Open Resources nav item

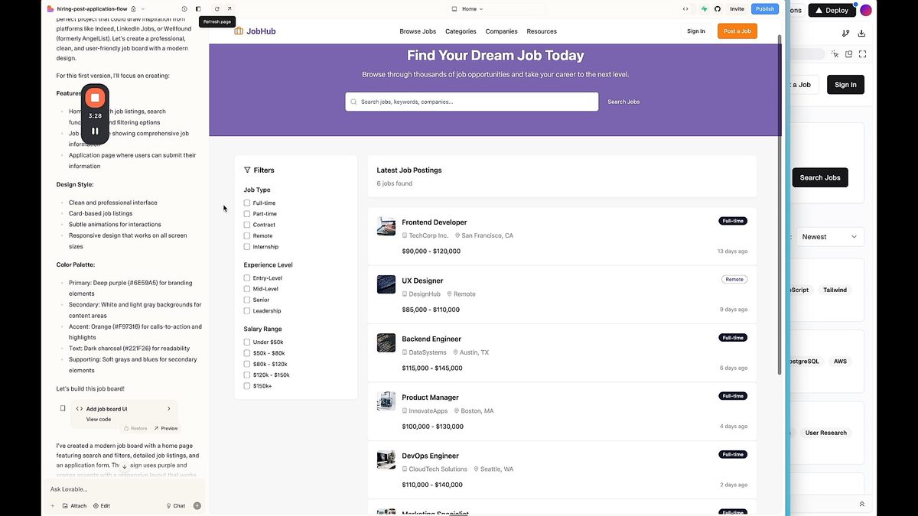point(542,31)
